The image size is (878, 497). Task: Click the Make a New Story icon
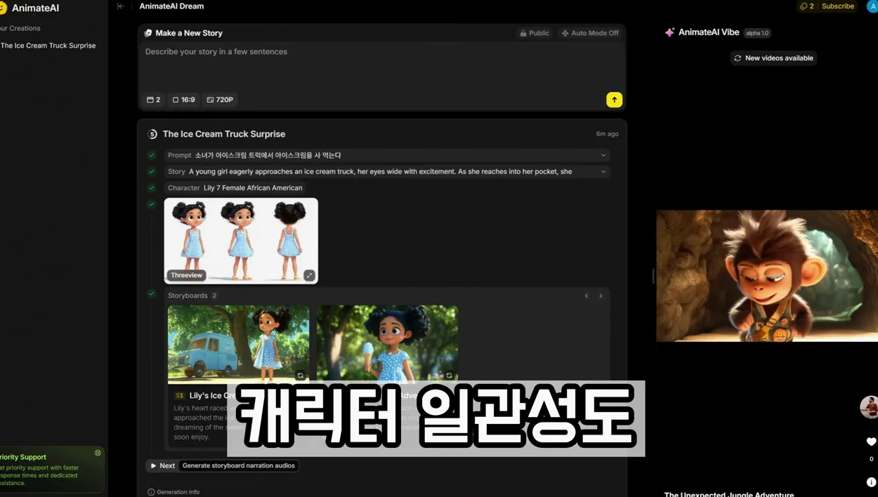(x=148, y=33)
